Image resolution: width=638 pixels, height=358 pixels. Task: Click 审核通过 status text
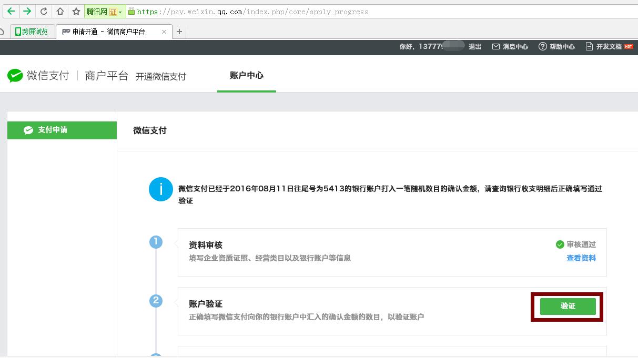[x=581, y=244]
